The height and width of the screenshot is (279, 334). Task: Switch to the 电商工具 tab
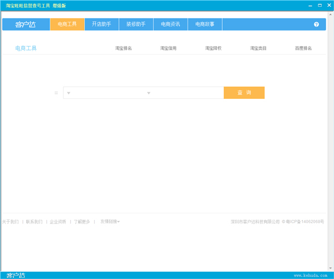coord(67,24)
